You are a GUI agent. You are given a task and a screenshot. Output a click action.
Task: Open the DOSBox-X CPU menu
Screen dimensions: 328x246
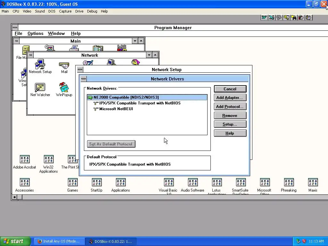coord(16,11)
